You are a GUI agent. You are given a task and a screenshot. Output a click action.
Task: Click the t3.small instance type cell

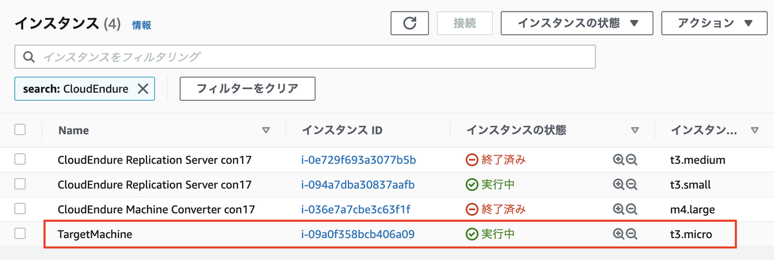click(690, 185)
